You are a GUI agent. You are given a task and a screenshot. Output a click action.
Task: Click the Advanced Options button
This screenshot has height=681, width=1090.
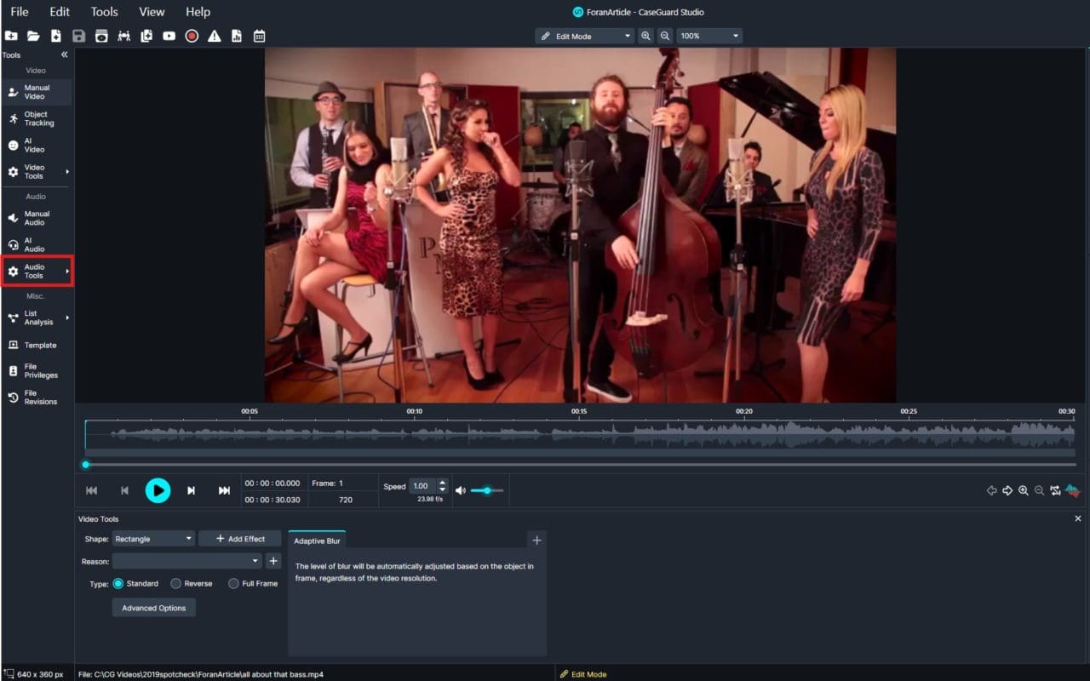click(153, 608)
